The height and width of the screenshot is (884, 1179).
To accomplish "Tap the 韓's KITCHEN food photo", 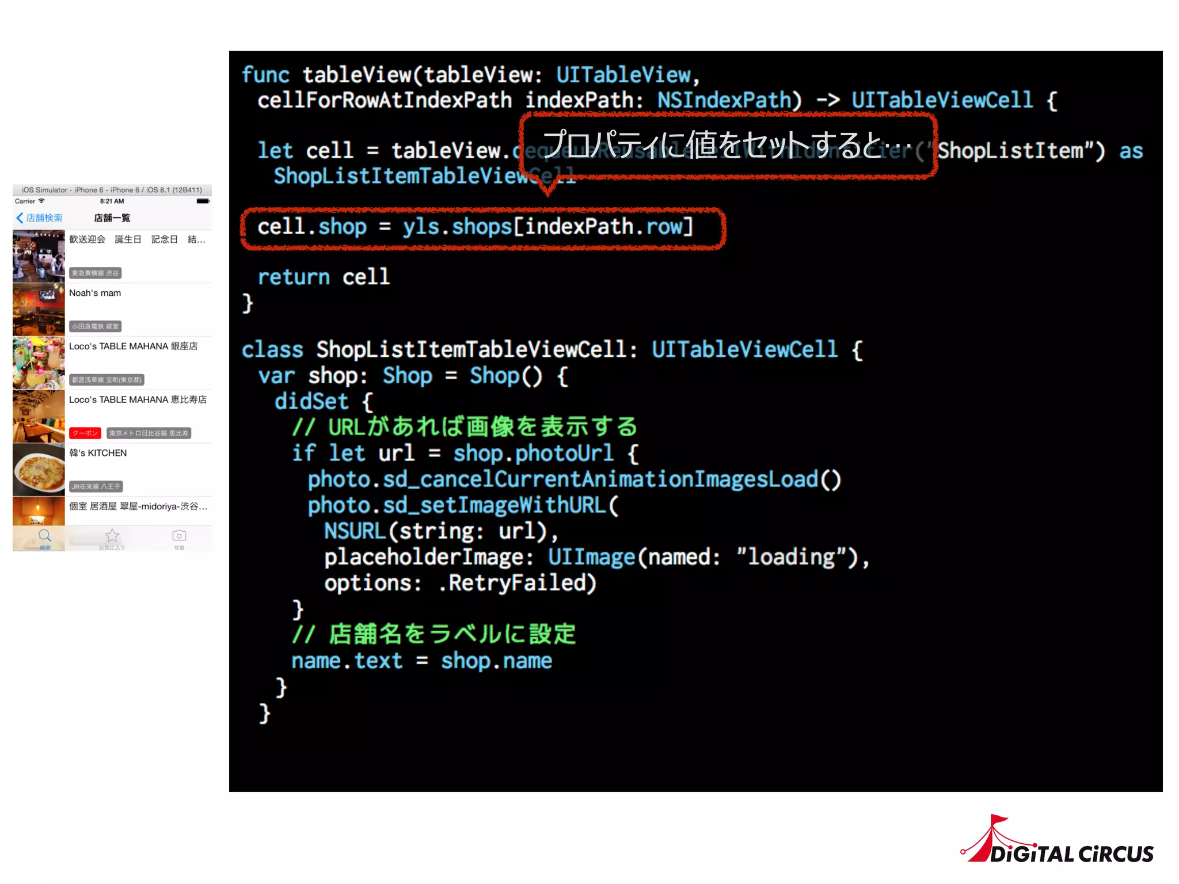I will tap(39, 470).
